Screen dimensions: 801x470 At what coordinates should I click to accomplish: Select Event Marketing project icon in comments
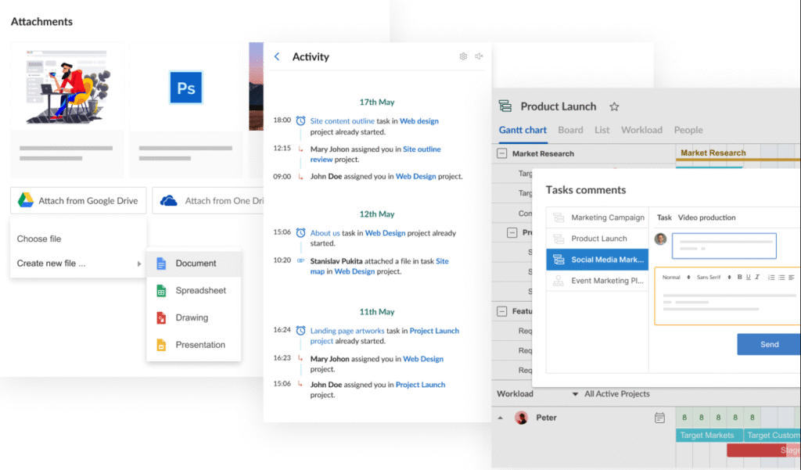559,281
